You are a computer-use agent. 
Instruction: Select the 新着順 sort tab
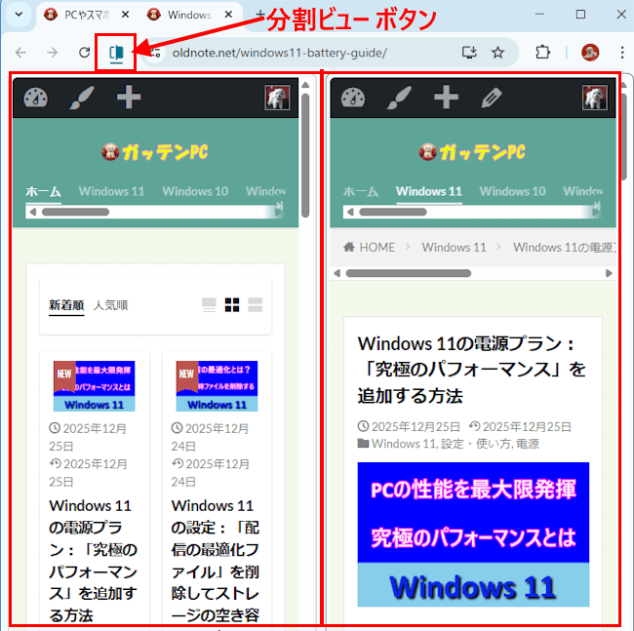66,305
